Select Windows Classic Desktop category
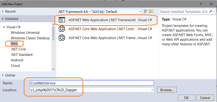The height and width of the screenshot is (102, 217). [30, 38]
